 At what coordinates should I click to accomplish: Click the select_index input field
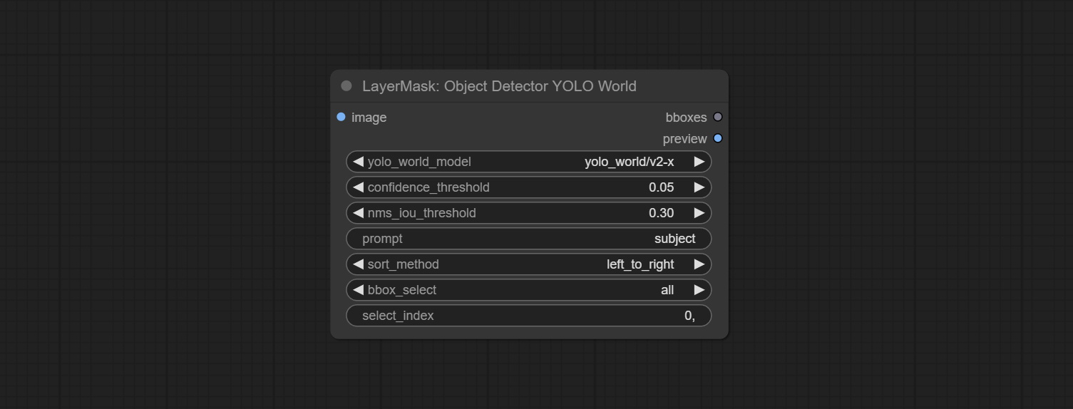tap(528, 316)
